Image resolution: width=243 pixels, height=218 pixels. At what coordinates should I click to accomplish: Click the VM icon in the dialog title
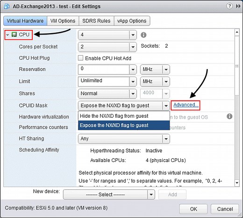pos(7,7)
